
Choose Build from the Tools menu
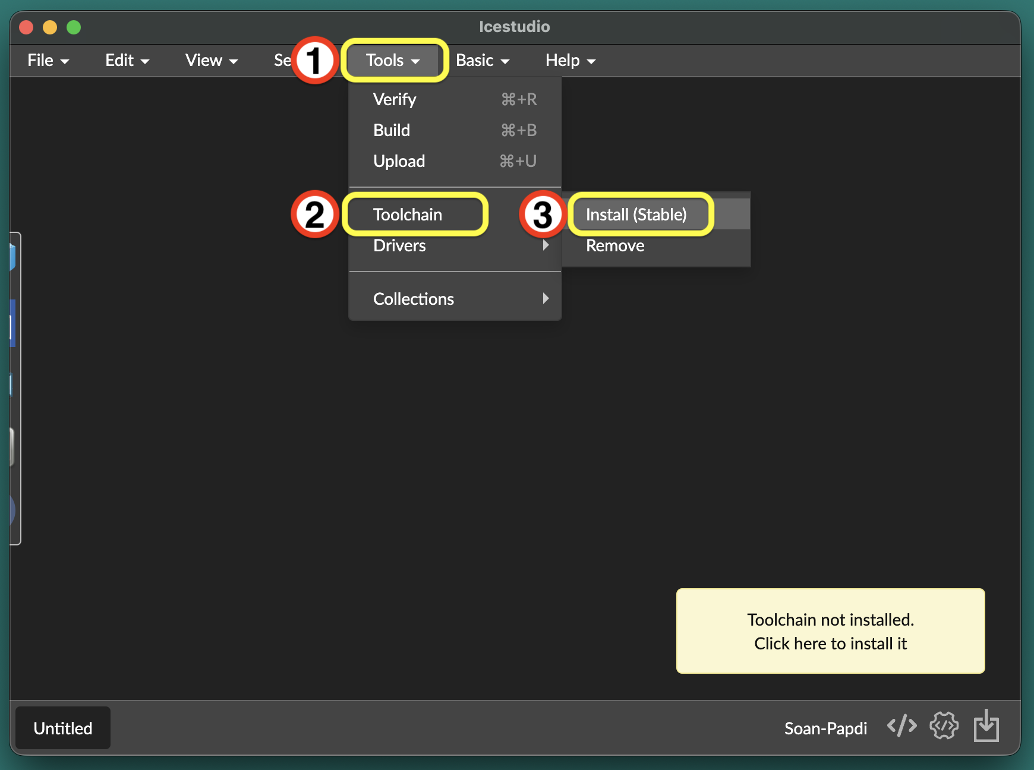click(x=455, y=130)
